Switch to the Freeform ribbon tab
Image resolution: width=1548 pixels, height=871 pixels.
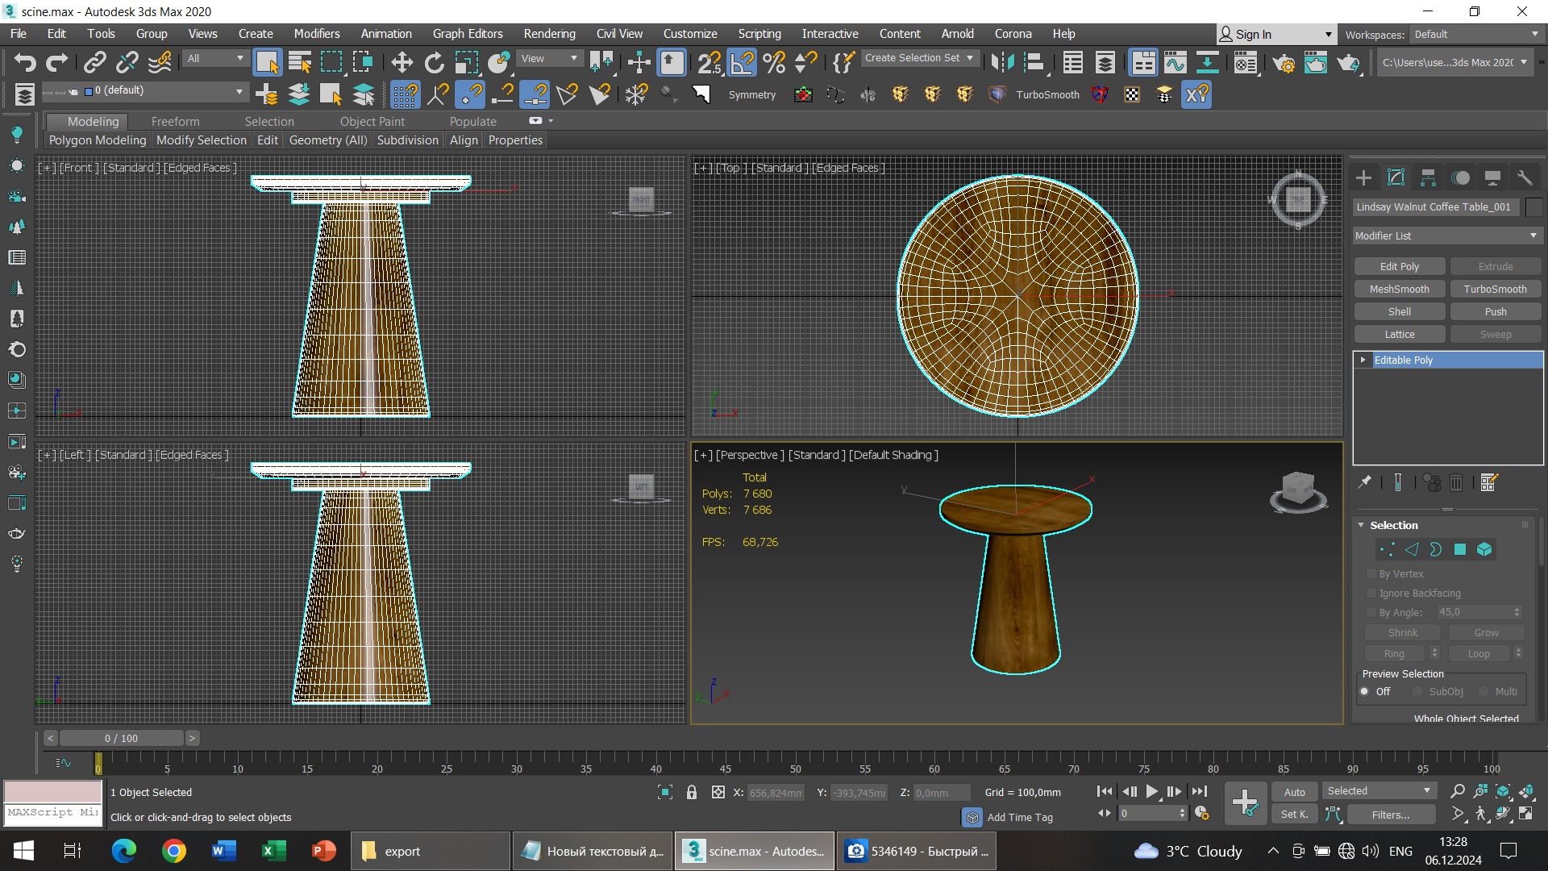(175, 121)
